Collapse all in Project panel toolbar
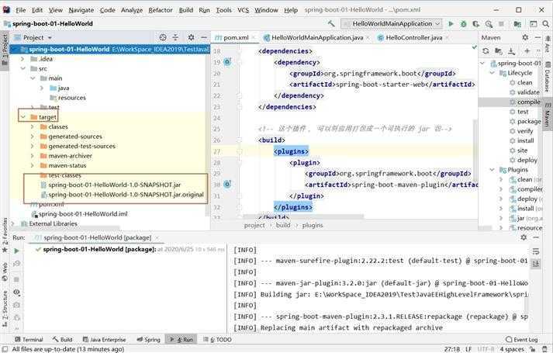Screen dimensions: 553x353 [175, 37]
